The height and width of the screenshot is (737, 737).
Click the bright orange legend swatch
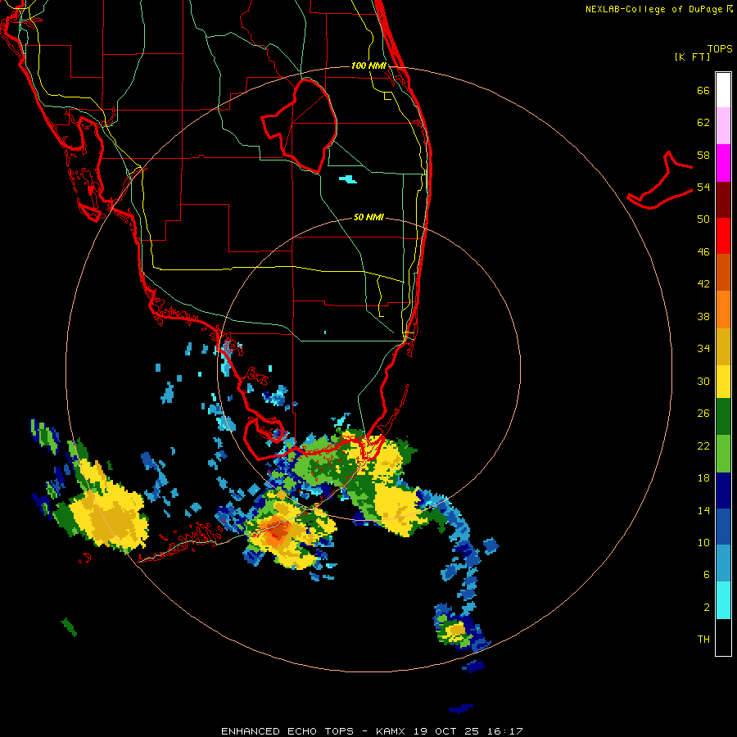pyautogui.click(x=723, y=310)
